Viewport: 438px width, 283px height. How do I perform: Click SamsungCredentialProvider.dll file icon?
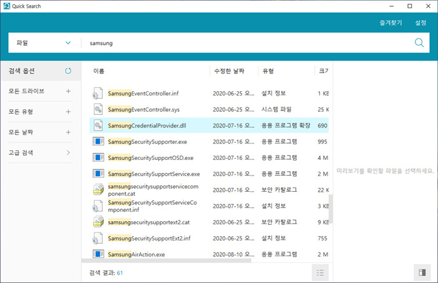click(98, 126)
